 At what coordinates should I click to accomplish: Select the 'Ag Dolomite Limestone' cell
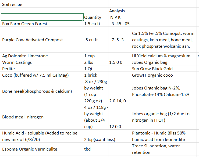(x=42, y=56)
